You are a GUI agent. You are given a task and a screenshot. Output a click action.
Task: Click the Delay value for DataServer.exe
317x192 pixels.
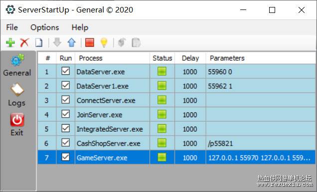click(190, 72)
